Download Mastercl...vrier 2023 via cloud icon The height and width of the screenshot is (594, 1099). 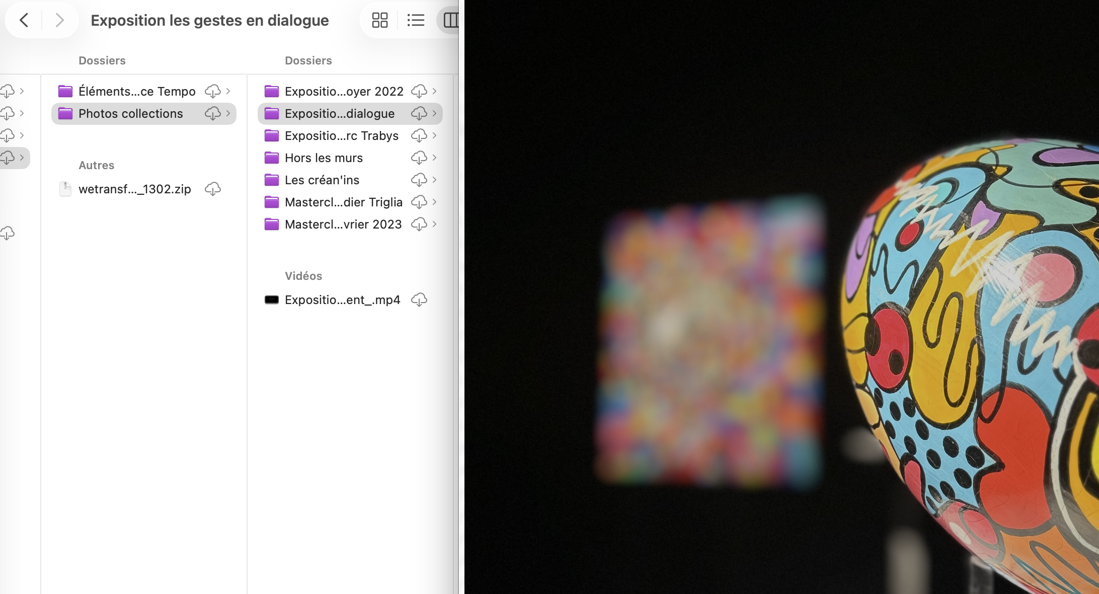(419, 224)
